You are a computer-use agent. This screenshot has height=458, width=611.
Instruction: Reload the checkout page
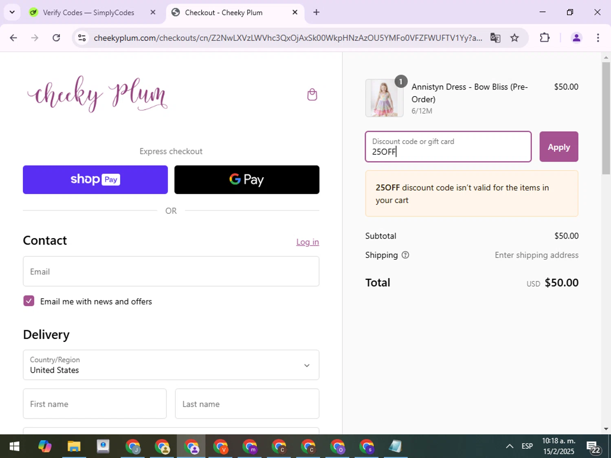(x=56, y=38)
